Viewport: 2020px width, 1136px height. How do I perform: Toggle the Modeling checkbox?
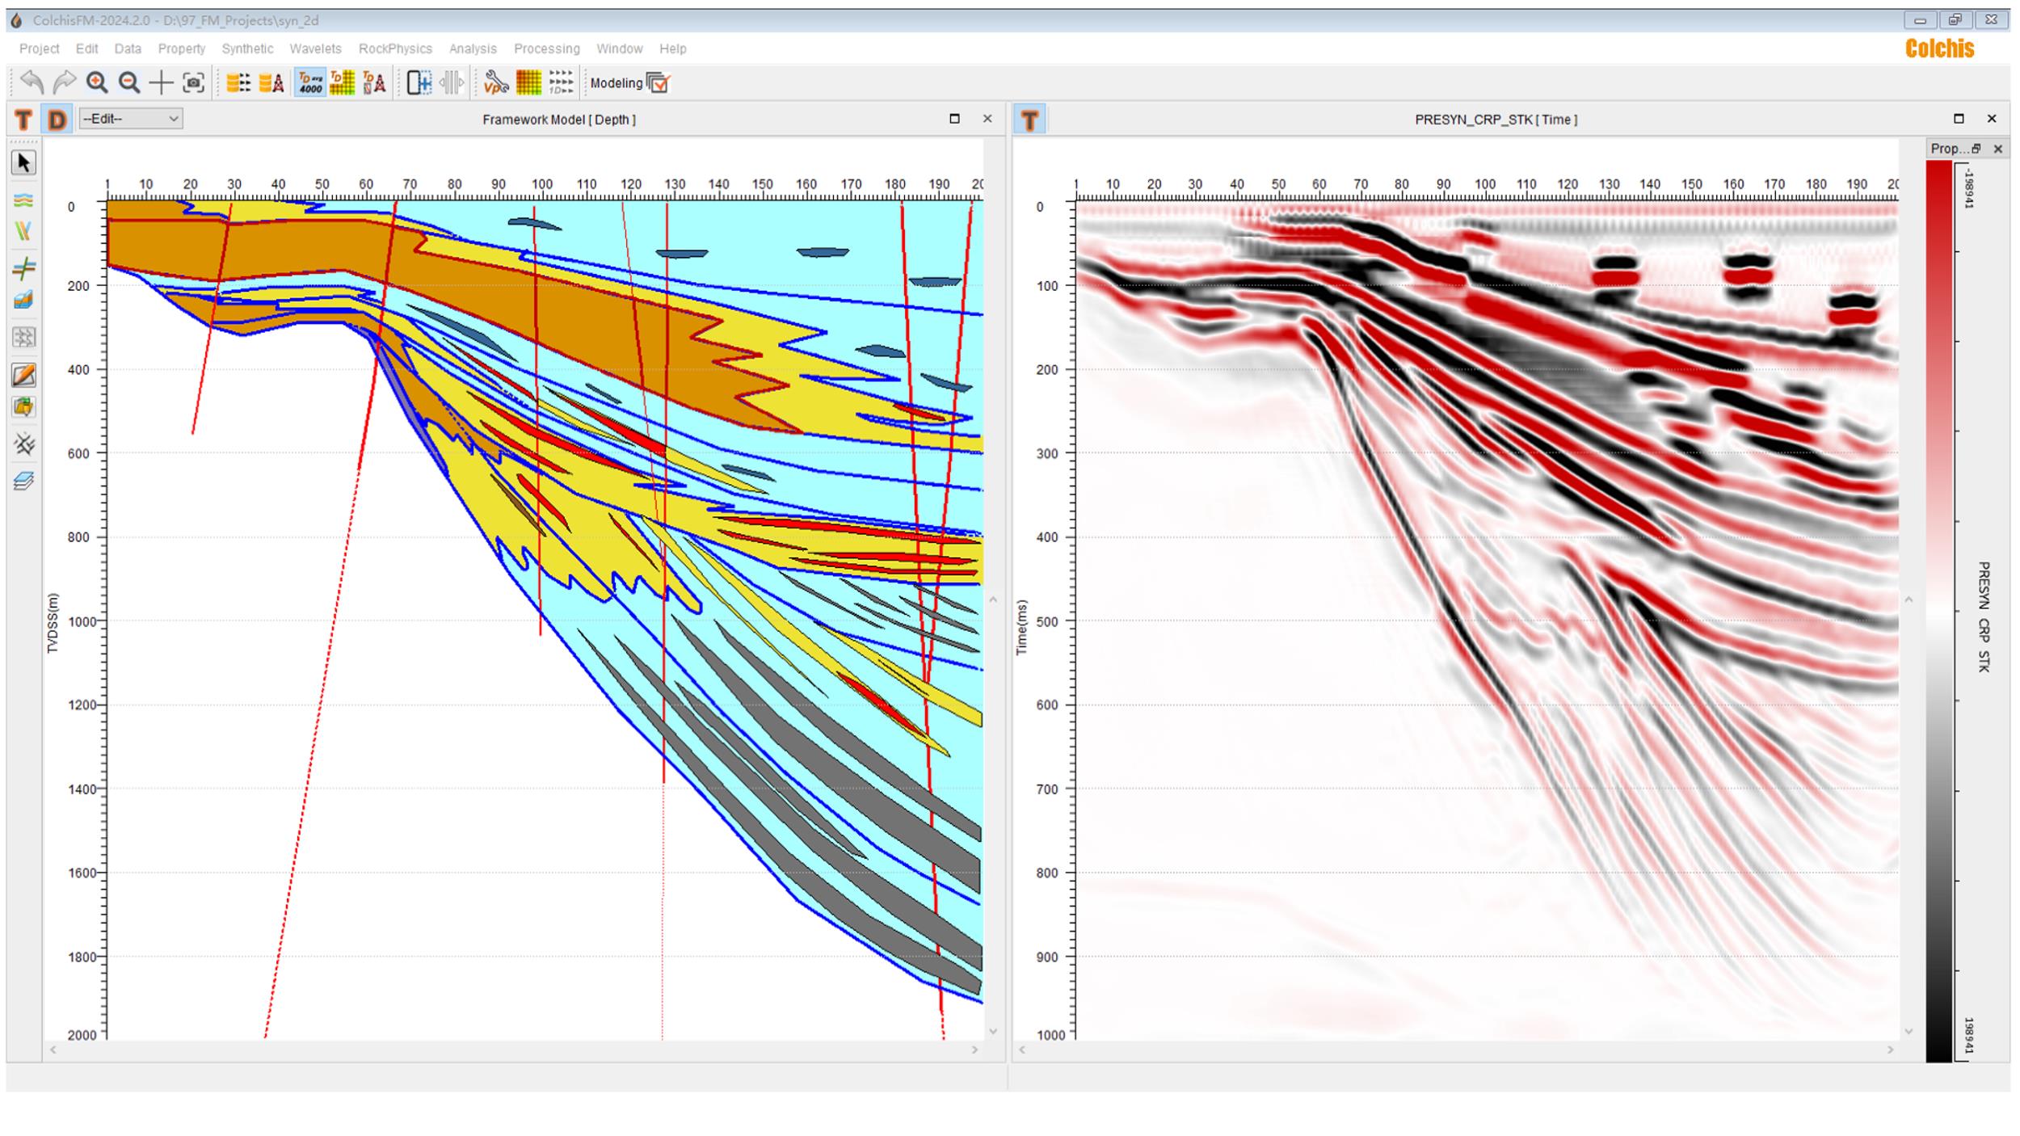coord(659,82)
